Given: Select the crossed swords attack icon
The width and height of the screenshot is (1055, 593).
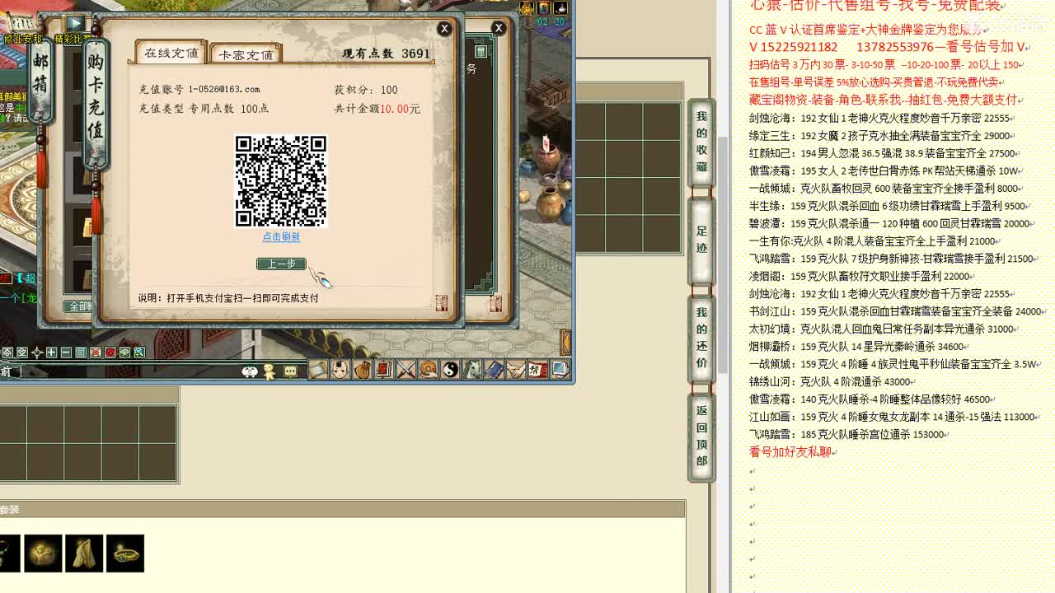Looking at the screenshot, I should click(406, 369).
